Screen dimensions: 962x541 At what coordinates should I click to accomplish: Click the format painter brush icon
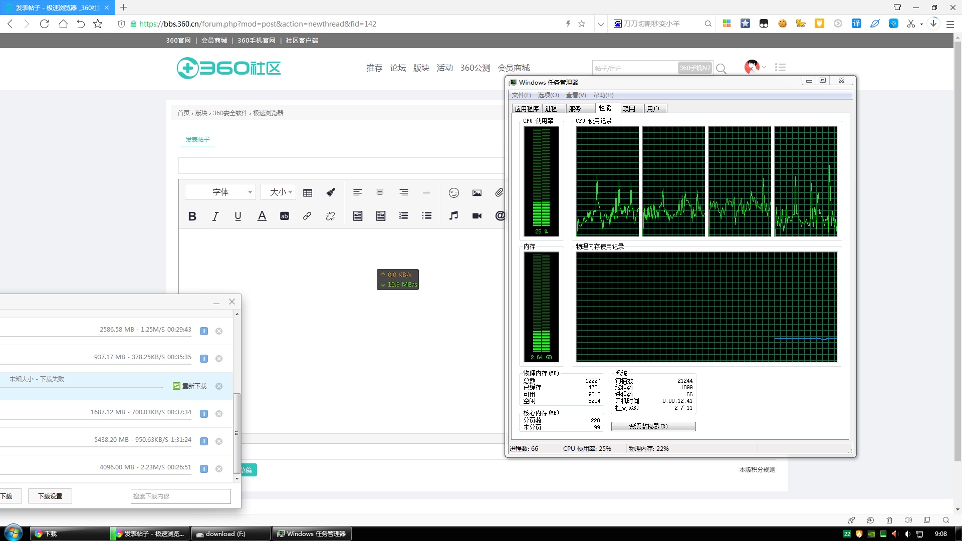pos(331,192)
